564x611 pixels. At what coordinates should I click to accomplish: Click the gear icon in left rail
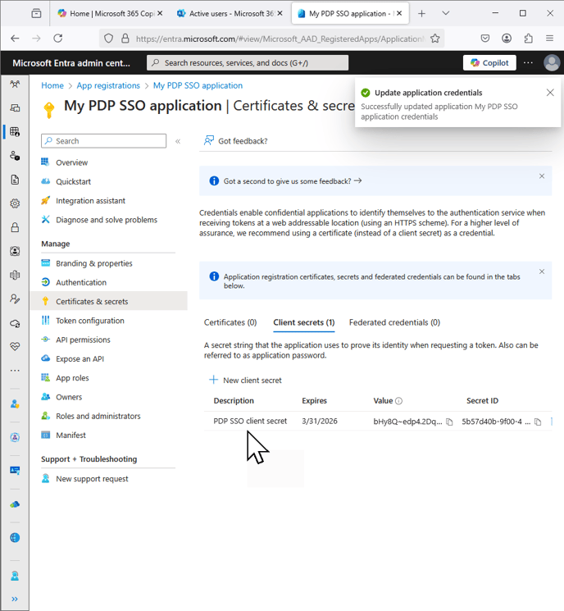(x=15, y=203)
